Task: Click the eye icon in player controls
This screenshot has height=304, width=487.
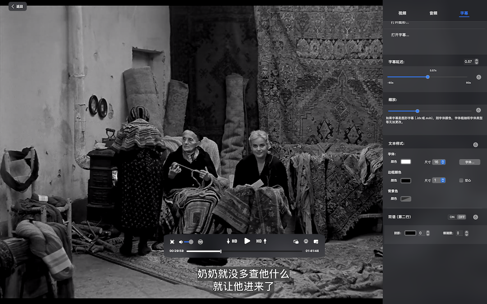Action: [x=200, y=242]
